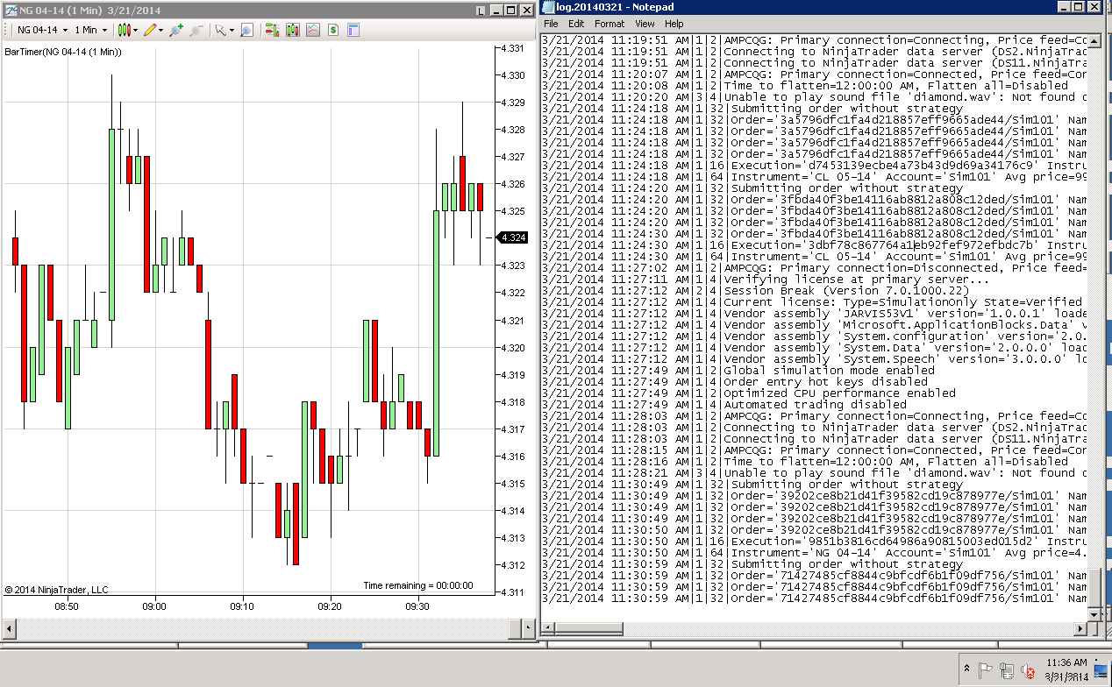Click the current price marker 4.324
Viewport: 1112px width, 687px height.
pyautogui.click(x=512, y=237)
